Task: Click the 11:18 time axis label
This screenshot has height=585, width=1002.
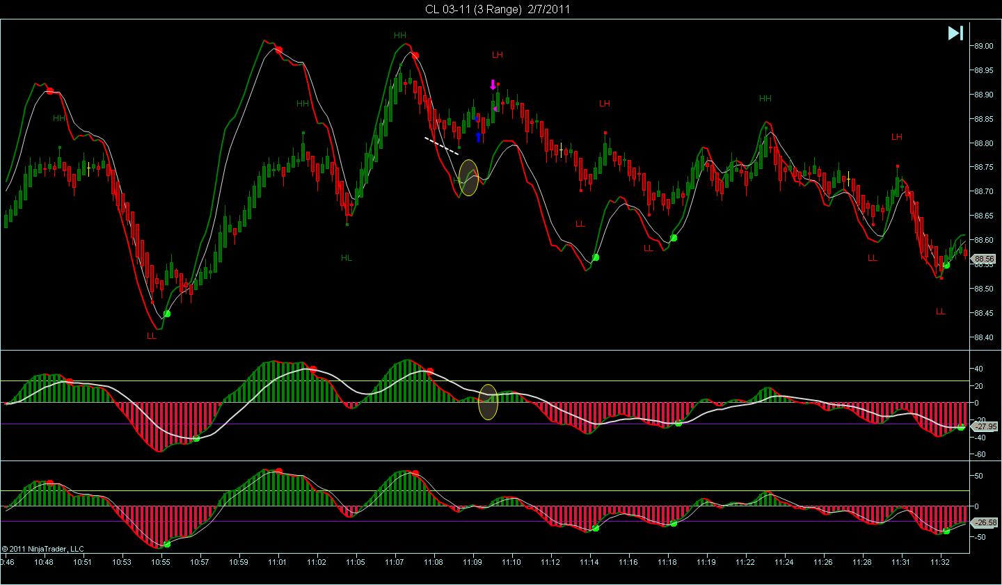Action: pos(667,561)
